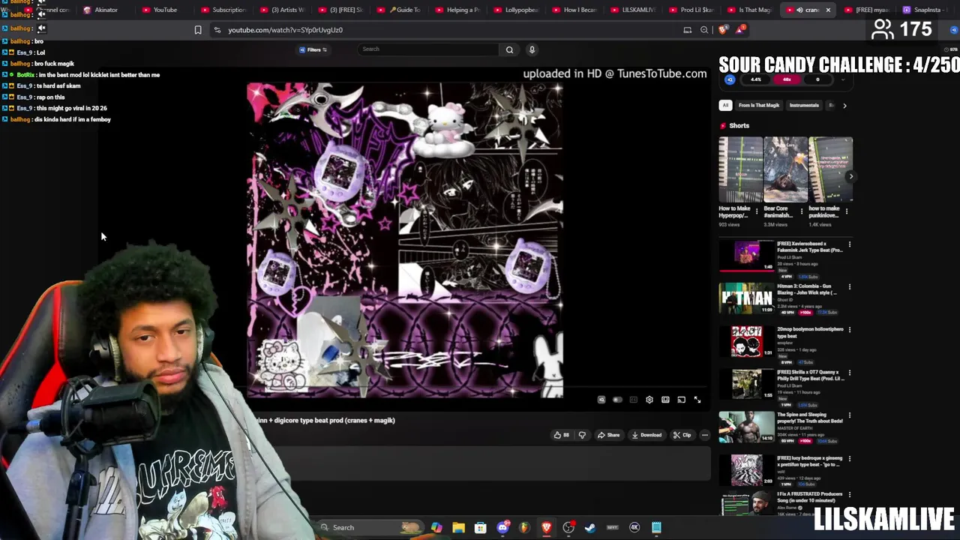Open the notepad icon in the taskbar
The width and height of the screenshot is (960, 540).
[x=656, y=527]
